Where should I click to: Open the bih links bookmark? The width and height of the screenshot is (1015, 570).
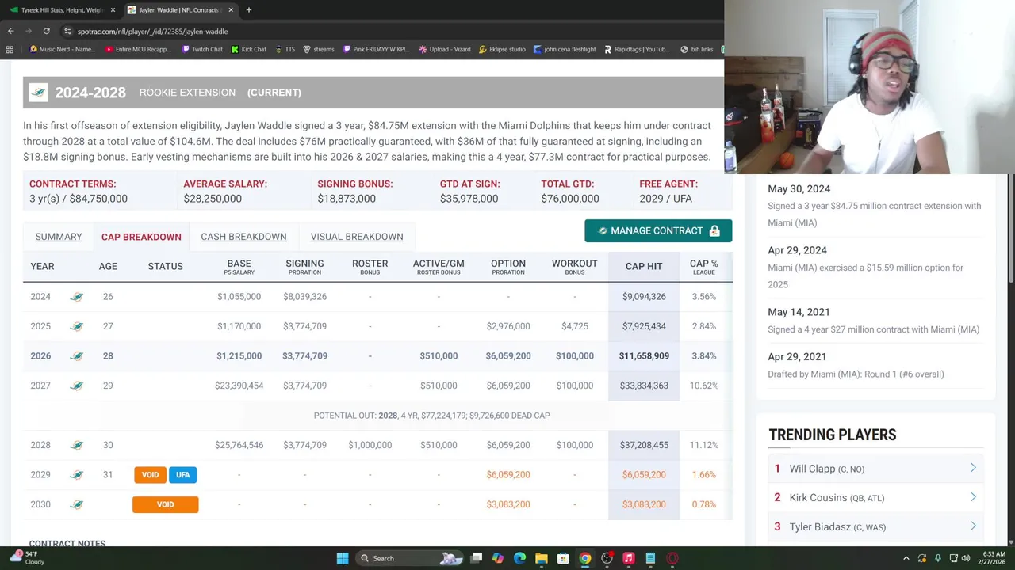[x=696, y=49]
